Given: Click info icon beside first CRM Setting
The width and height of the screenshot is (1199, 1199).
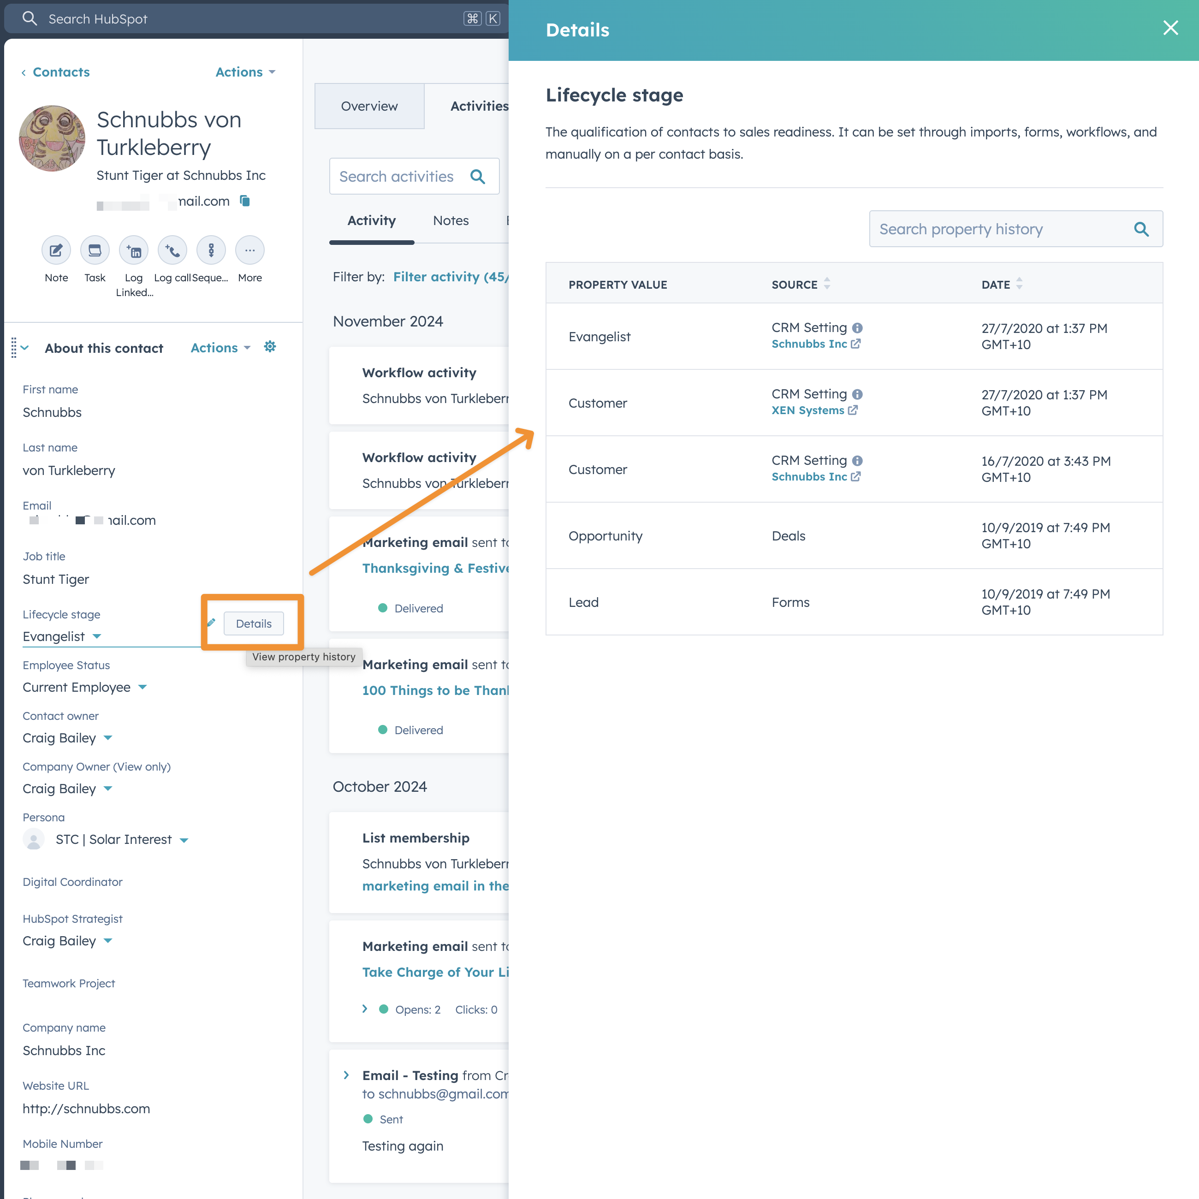Looking at the screenshot, I should point(857,328).
